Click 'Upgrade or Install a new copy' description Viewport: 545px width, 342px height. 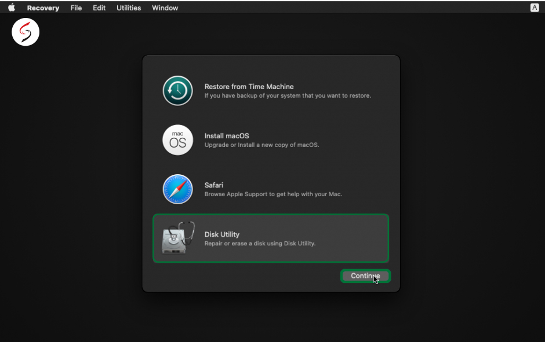pyautogui.click(x=261, y=145)
